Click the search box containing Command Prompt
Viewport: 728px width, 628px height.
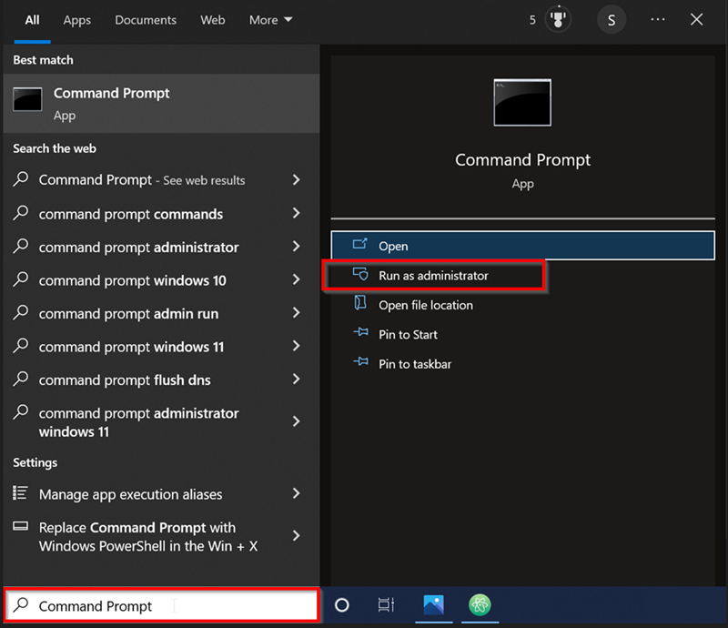(x=162, y=606)
